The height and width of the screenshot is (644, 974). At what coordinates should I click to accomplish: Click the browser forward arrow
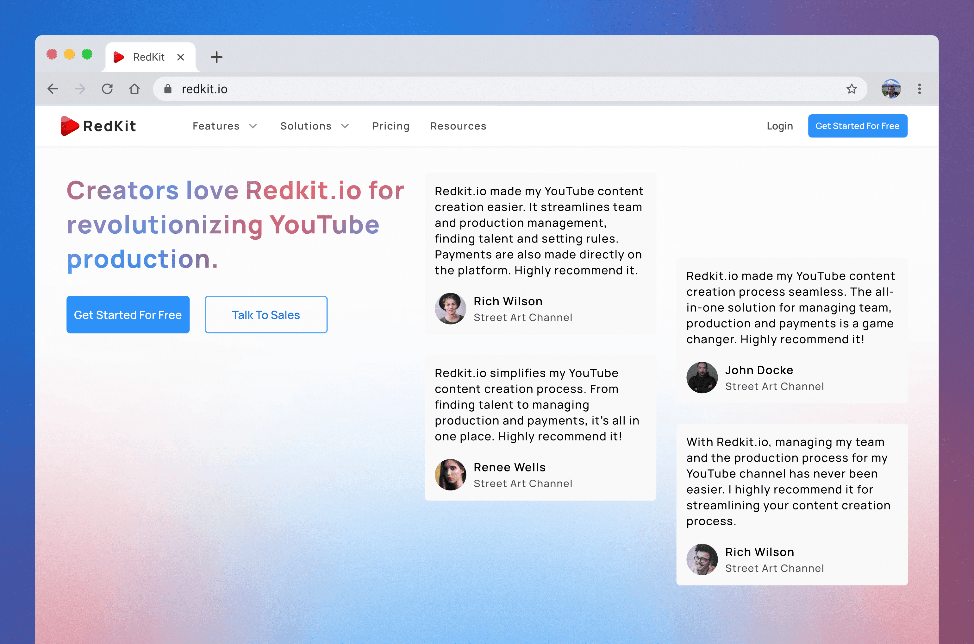[x=80, y=89]
